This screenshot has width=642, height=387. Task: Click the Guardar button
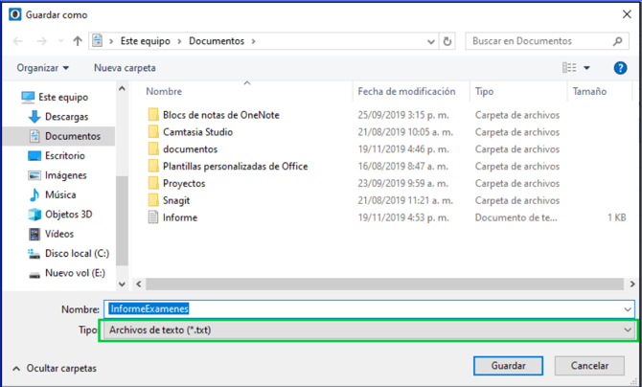pos(507,366)
